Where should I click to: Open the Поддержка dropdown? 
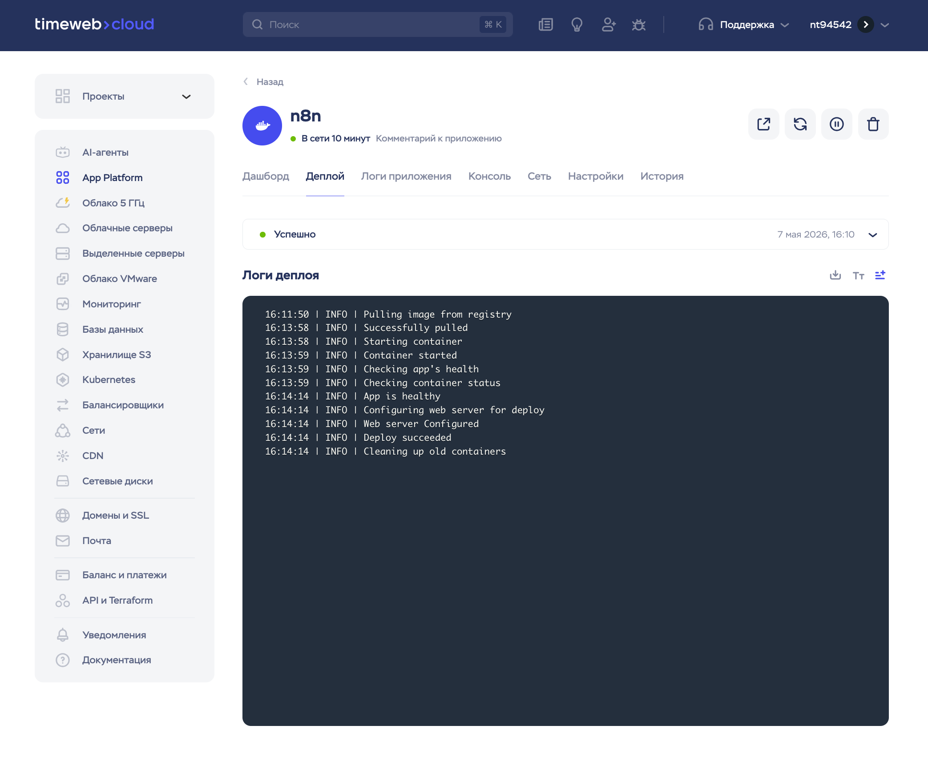pos(743,25)
